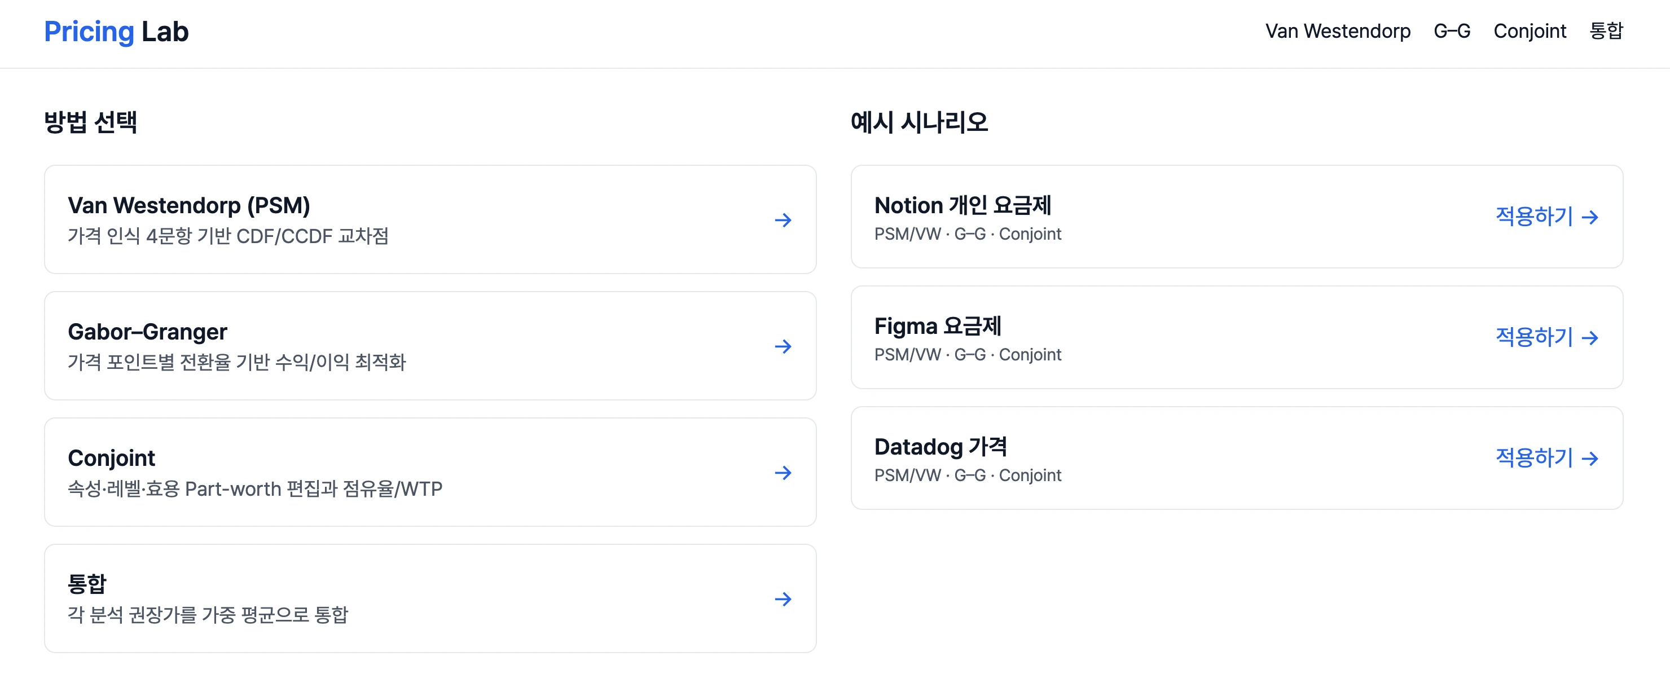
Task: Open Van Westendorp in the top navigation
Action: coord(1338,31)
